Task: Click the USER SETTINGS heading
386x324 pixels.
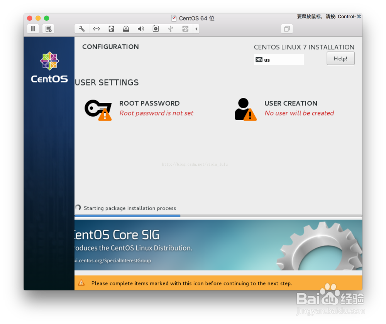Action: tap(107, 82)
